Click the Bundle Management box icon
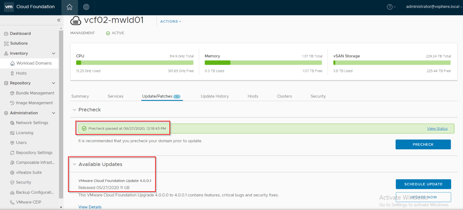 (x=13, y=93)
